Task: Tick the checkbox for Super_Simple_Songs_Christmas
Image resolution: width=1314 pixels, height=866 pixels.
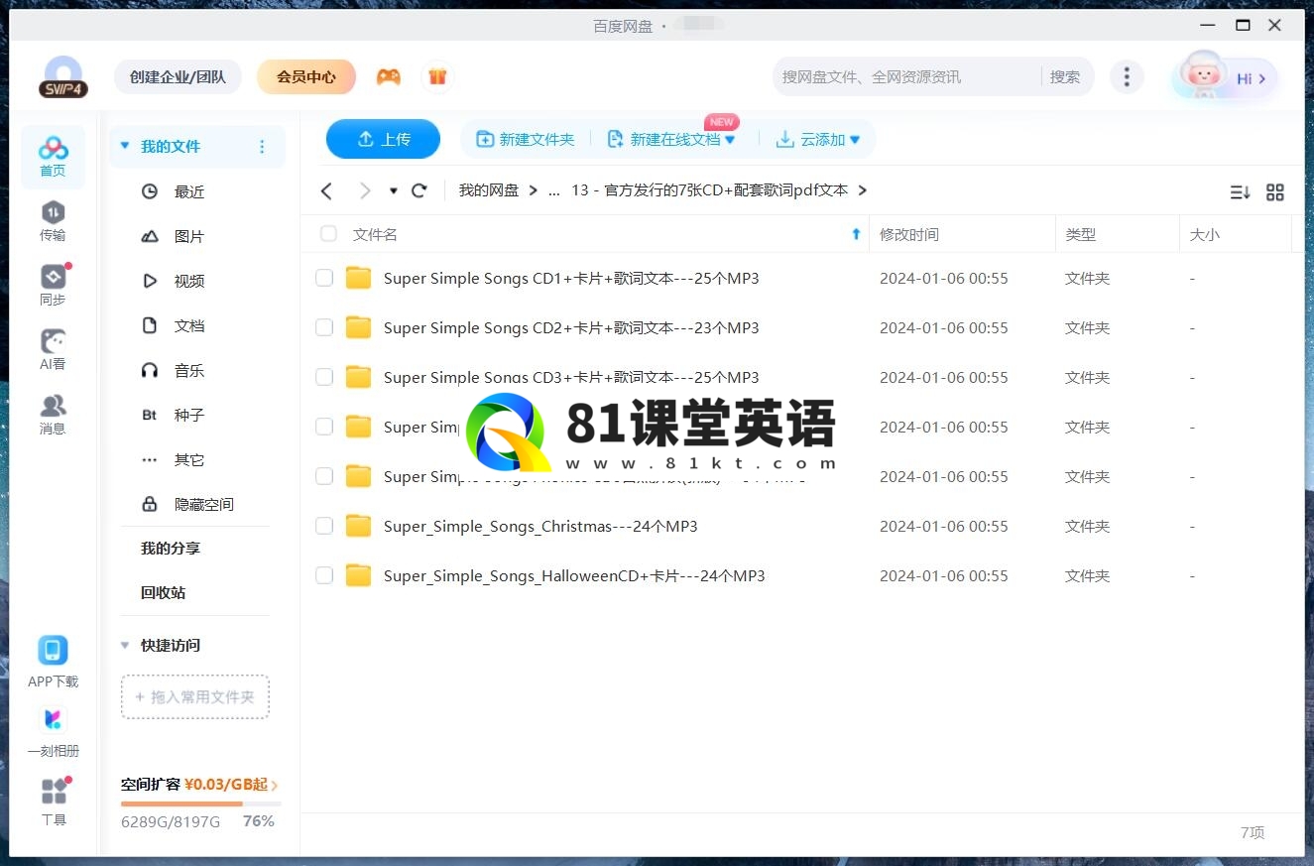Action: point(324,526)
